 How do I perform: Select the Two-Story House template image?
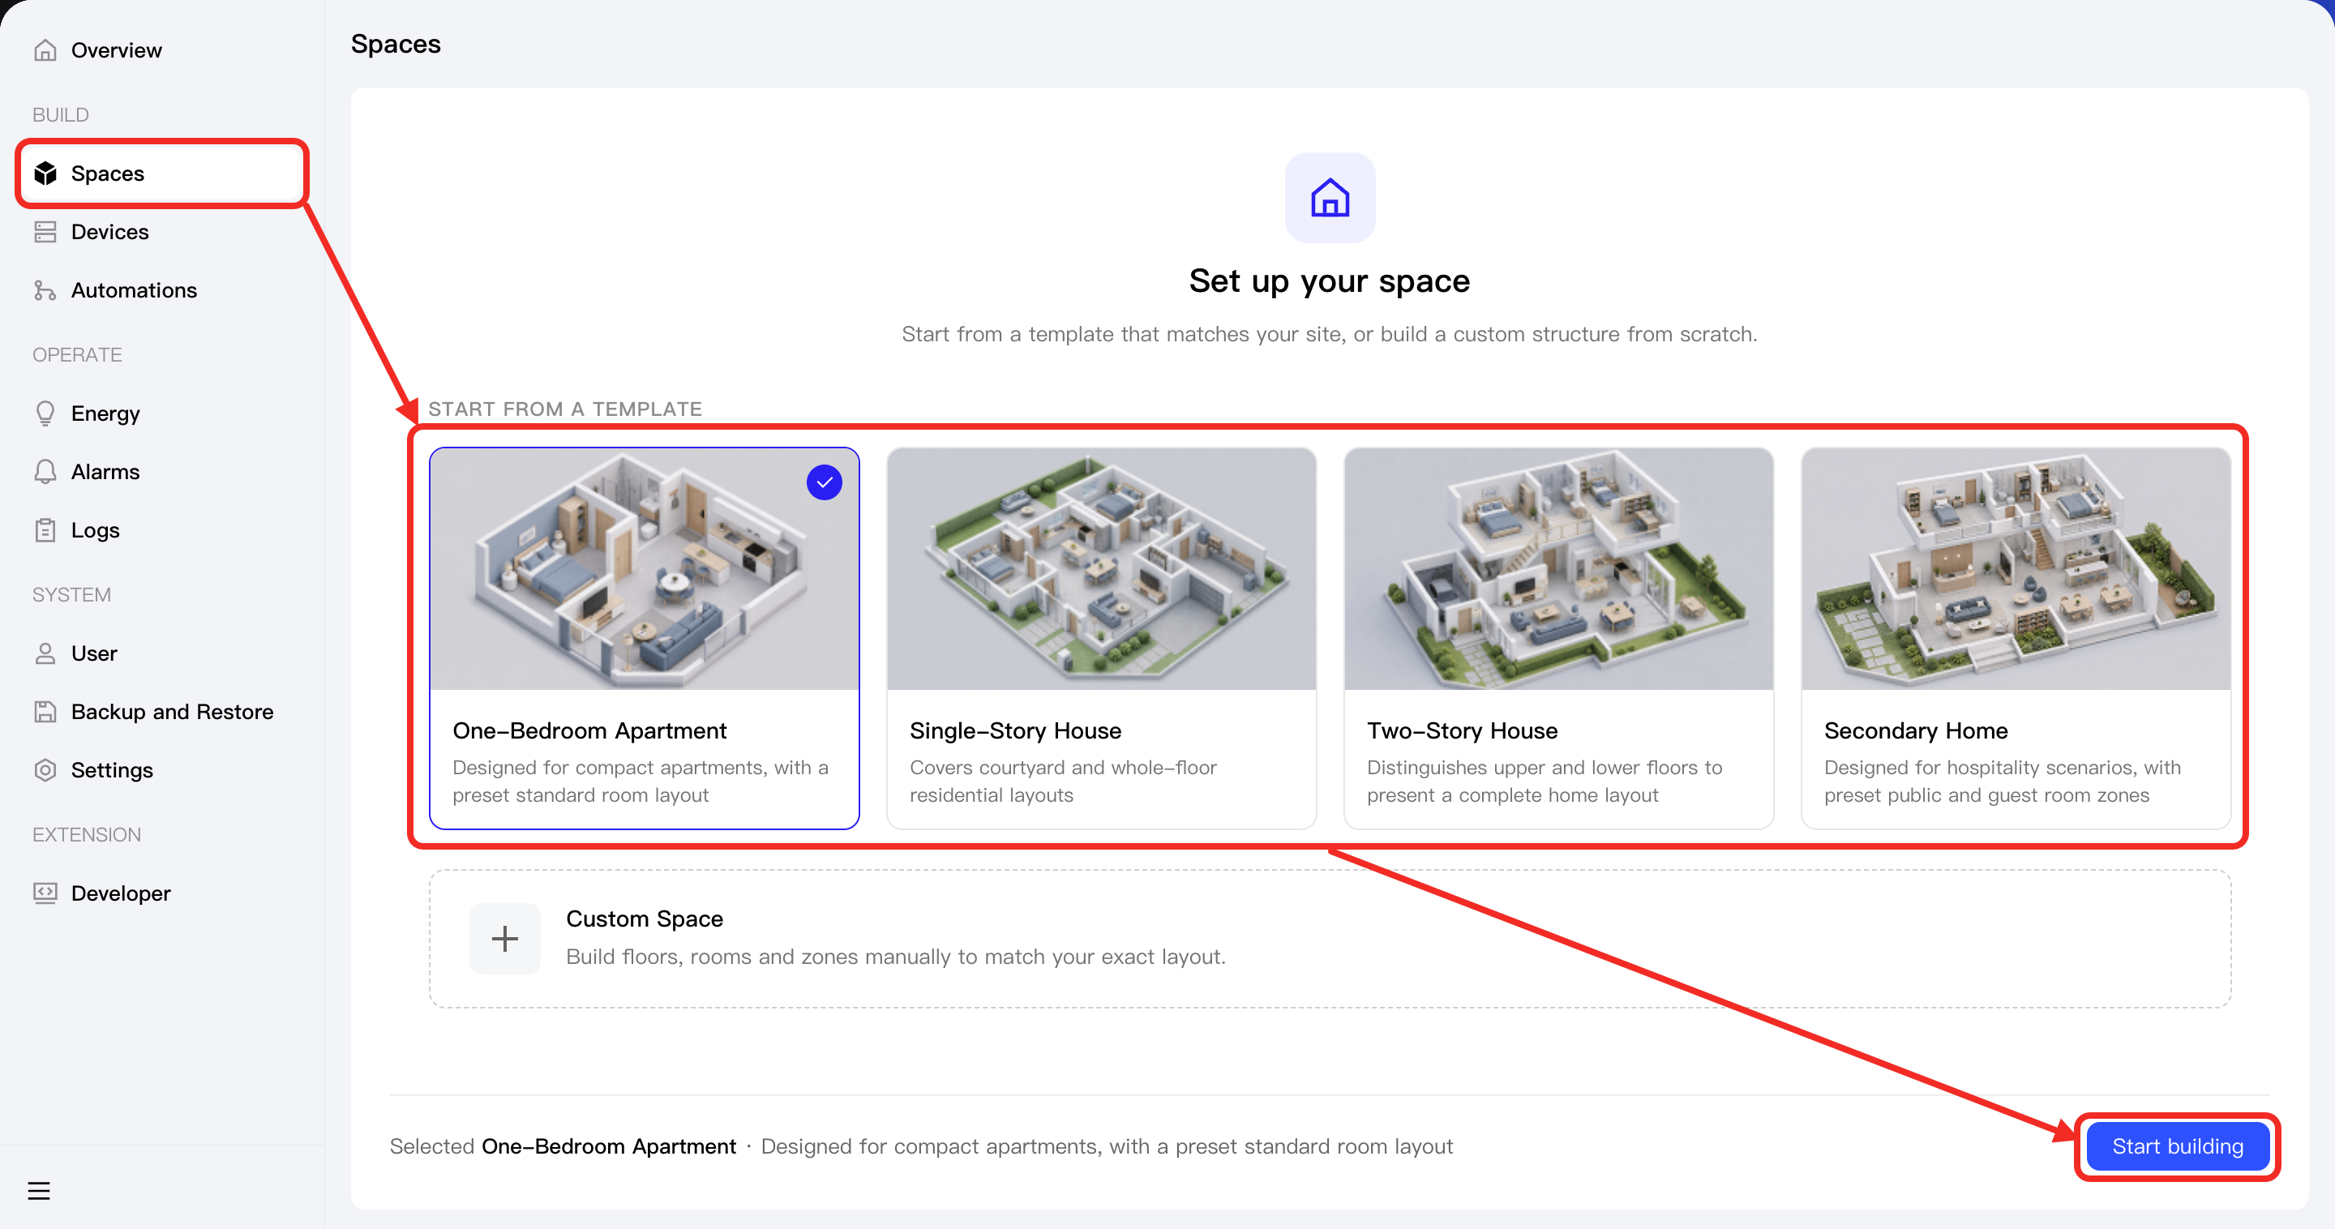(x=1558, y=569)
